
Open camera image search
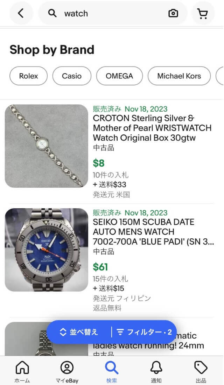point(173,14)
